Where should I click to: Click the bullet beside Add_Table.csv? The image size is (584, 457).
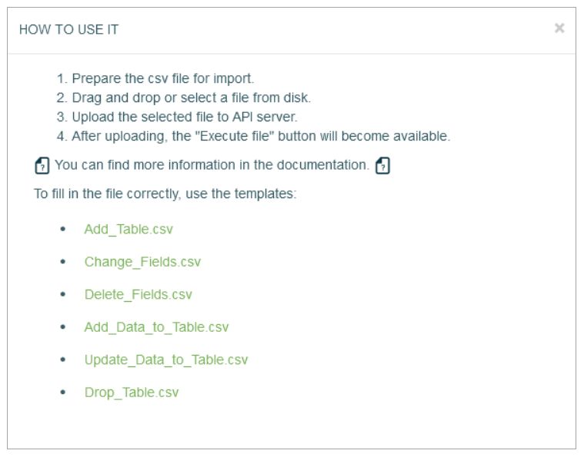(63, 229)
